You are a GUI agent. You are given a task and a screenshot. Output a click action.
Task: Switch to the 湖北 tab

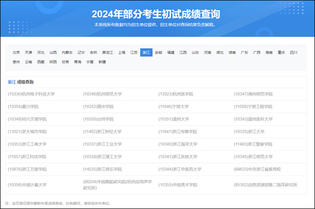[220, 53]
